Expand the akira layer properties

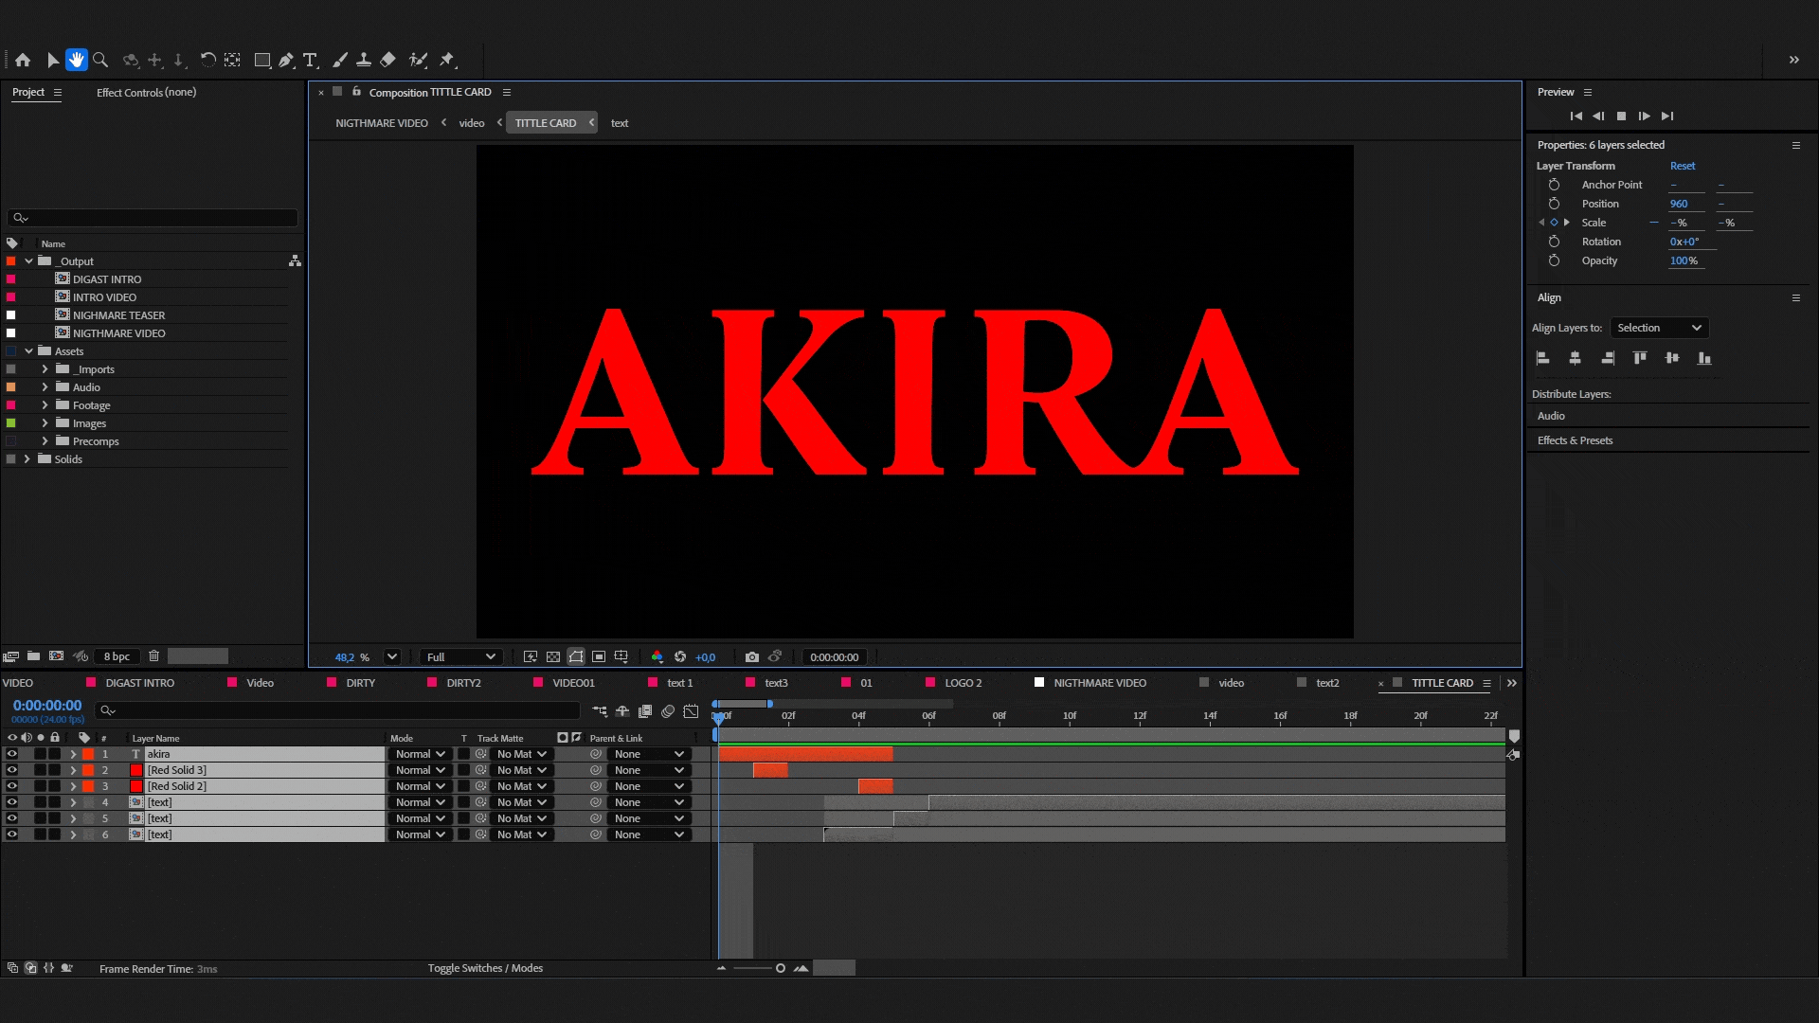coord(73,754)
